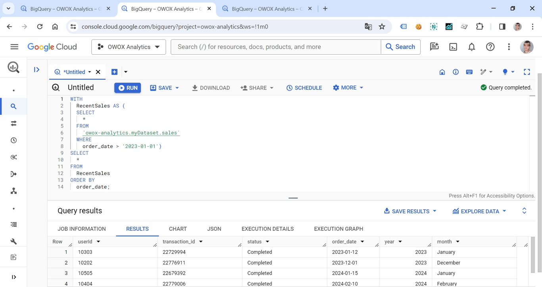This screenshot has height=287, width=542.
Task: Open Analytics Hub sidebar icon
Action: pos(13,157)
